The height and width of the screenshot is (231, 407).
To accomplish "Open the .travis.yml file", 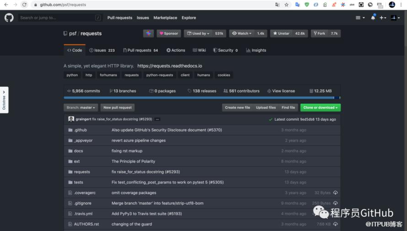I will pos(83,214).
